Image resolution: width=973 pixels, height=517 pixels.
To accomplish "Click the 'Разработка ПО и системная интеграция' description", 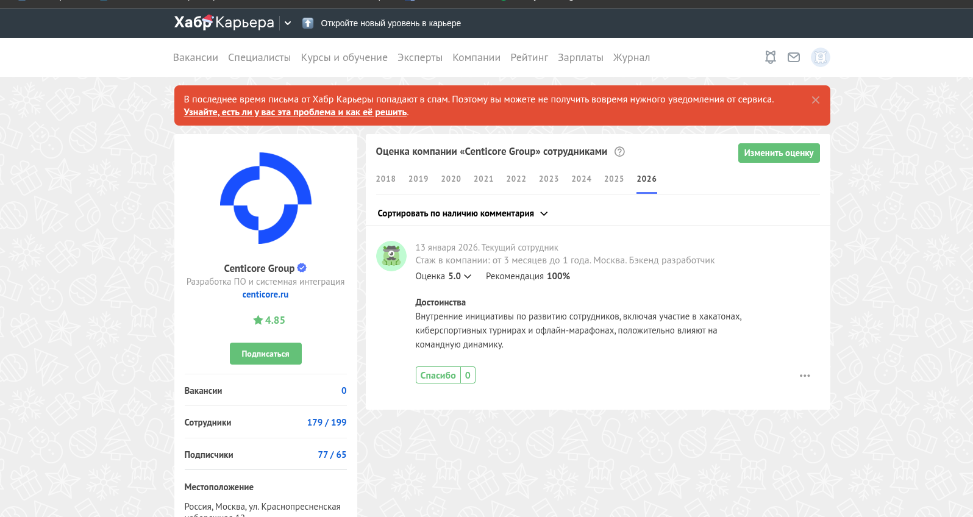I will tap(266, 282).
